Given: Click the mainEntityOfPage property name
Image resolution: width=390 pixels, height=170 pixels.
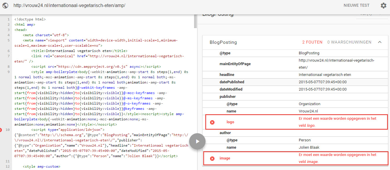Looking at the screenshot, I should [235, 64].
